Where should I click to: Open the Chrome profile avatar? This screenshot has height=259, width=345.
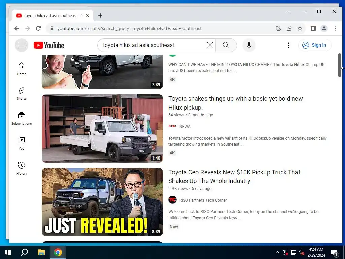(x=324, y=28)
